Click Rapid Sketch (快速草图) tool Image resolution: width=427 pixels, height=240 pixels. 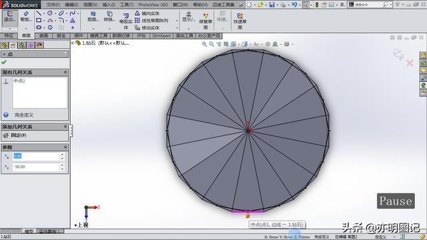tap(240, 21)
